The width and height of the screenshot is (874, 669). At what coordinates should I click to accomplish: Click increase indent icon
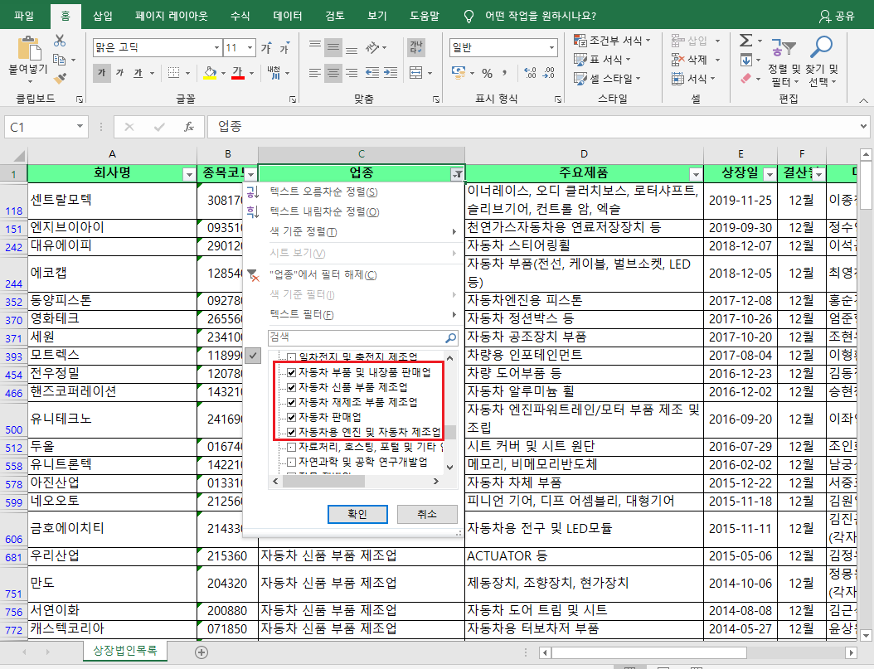pos(391,73)
